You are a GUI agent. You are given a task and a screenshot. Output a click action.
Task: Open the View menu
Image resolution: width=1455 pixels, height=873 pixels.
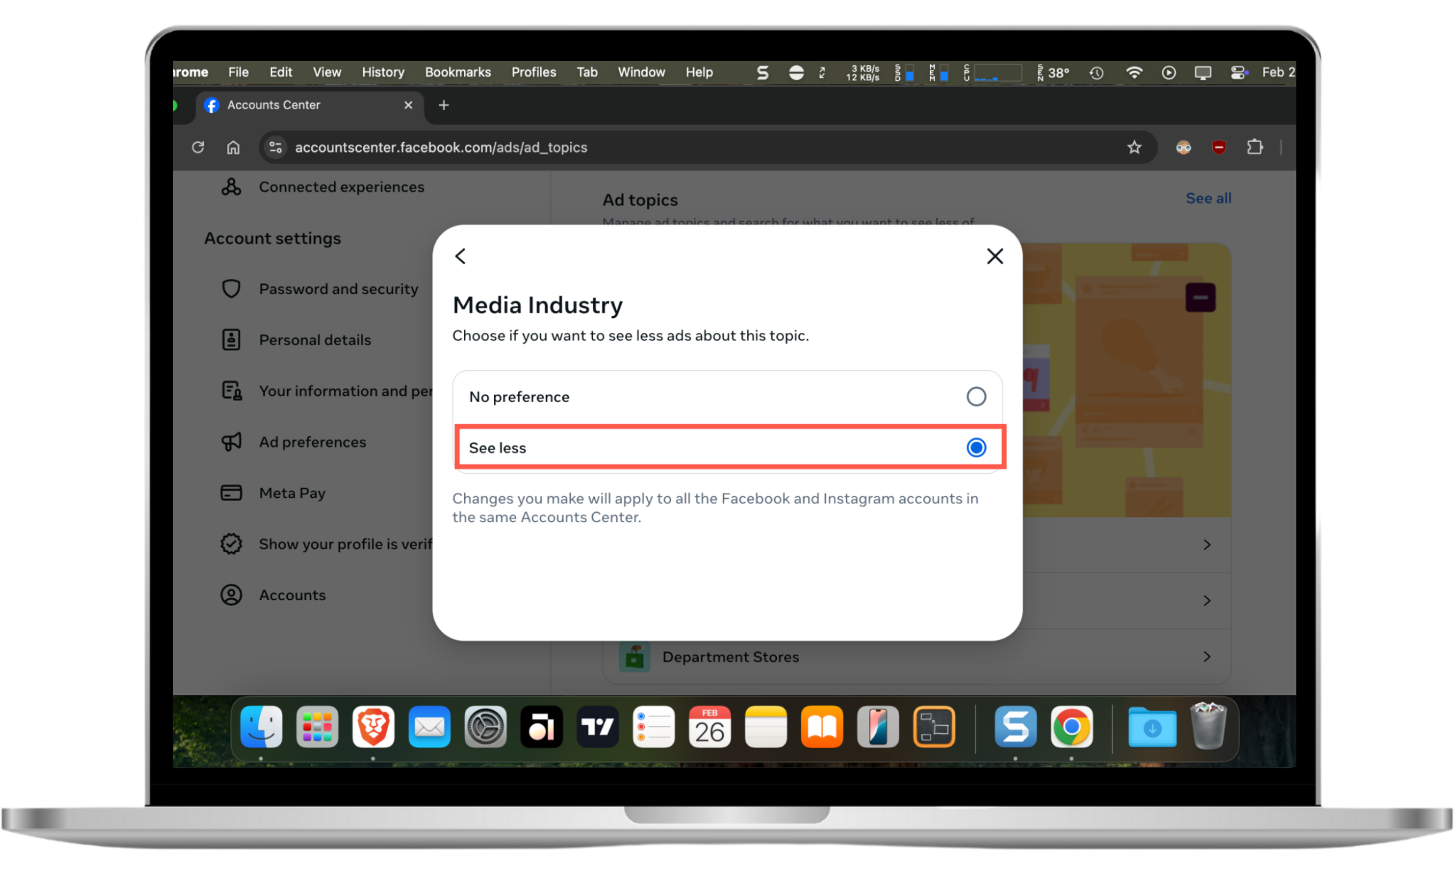coord(327,72)
